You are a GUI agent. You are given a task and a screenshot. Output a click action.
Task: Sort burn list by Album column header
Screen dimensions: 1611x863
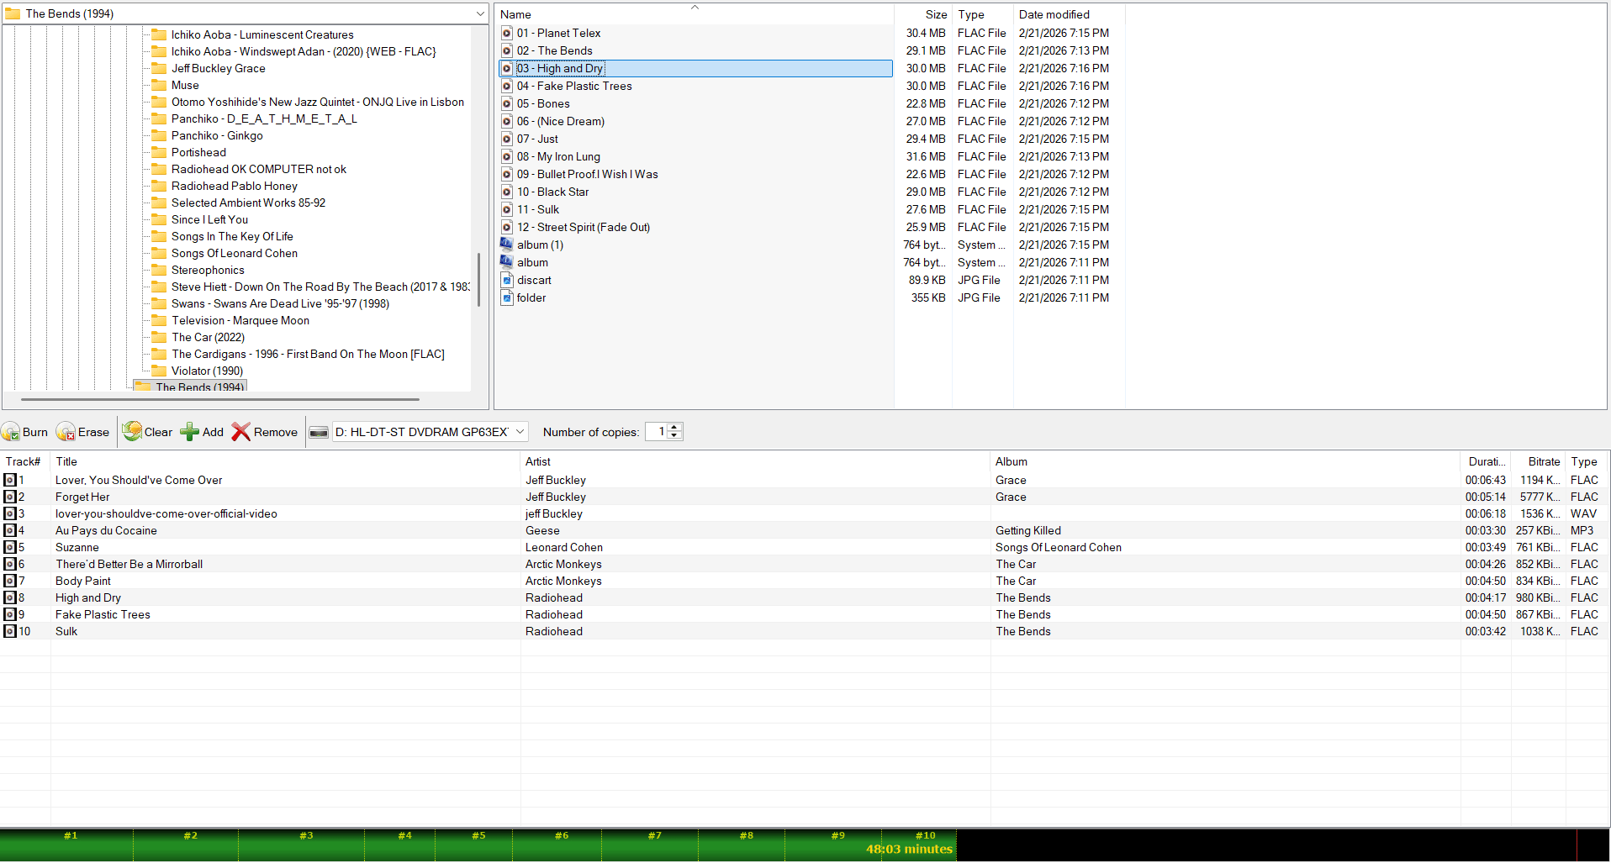[1226, 461]
